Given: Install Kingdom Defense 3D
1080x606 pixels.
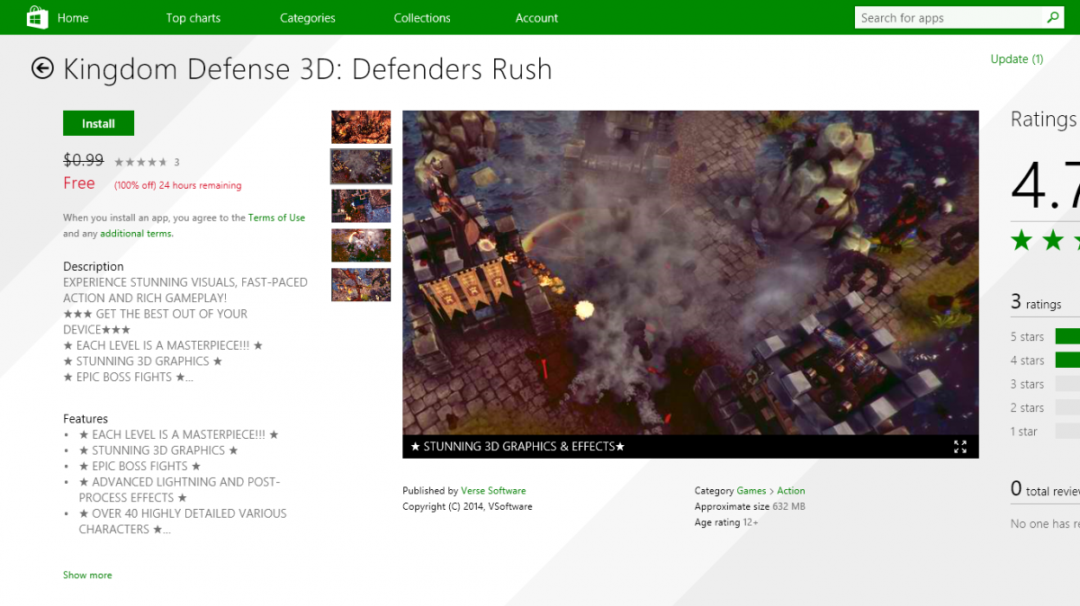Looking at the screenshot, I should 98,123.
